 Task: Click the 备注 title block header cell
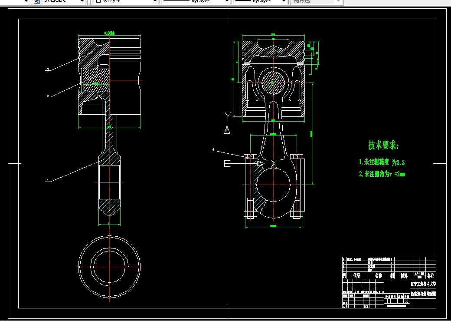pos(431,276)
